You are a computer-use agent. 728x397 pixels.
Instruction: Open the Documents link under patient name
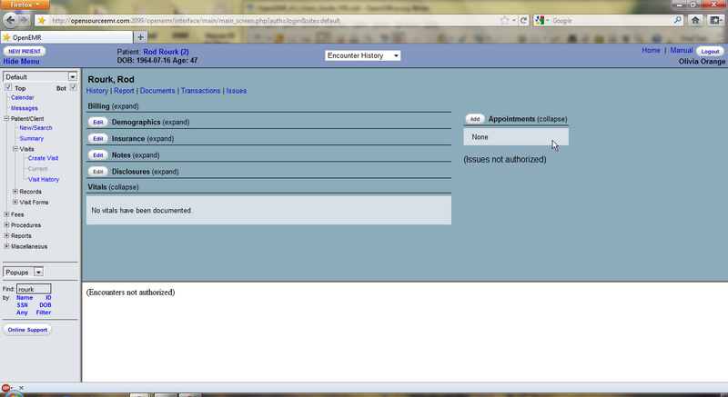tap(157, 91)
